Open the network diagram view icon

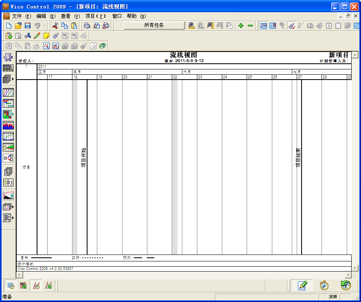8,158
